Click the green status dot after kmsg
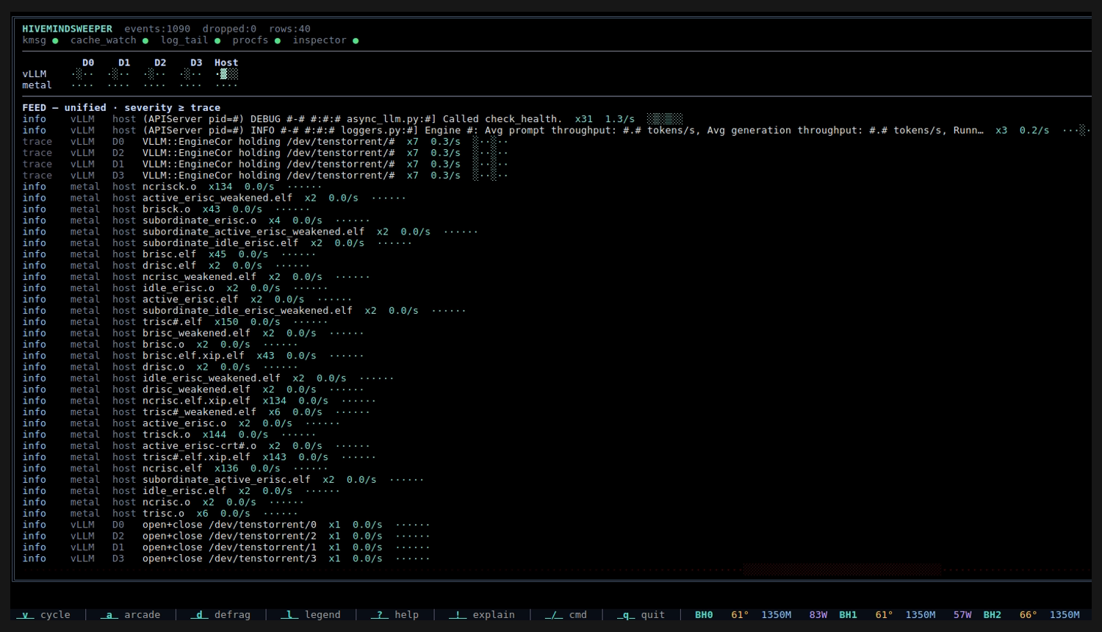 coord(55,40)
